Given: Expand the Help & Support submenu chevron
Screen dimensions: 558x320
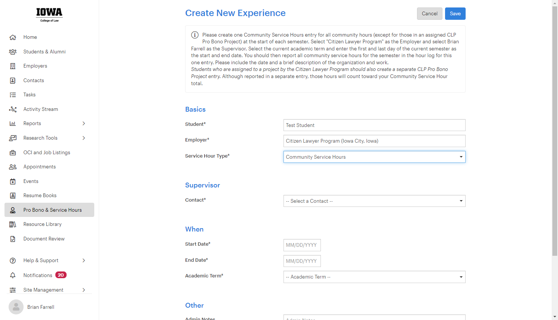Looking at the screenshot, I should click(x=84, y=261).
